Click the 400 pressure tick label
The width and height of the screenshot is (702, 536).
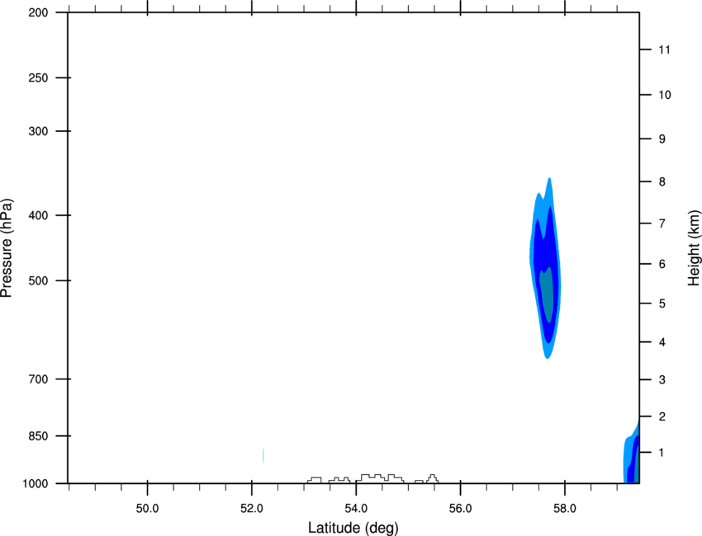(38, 215)
